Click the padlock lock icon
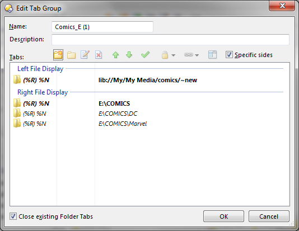299x231 pixels. (165, 55)
